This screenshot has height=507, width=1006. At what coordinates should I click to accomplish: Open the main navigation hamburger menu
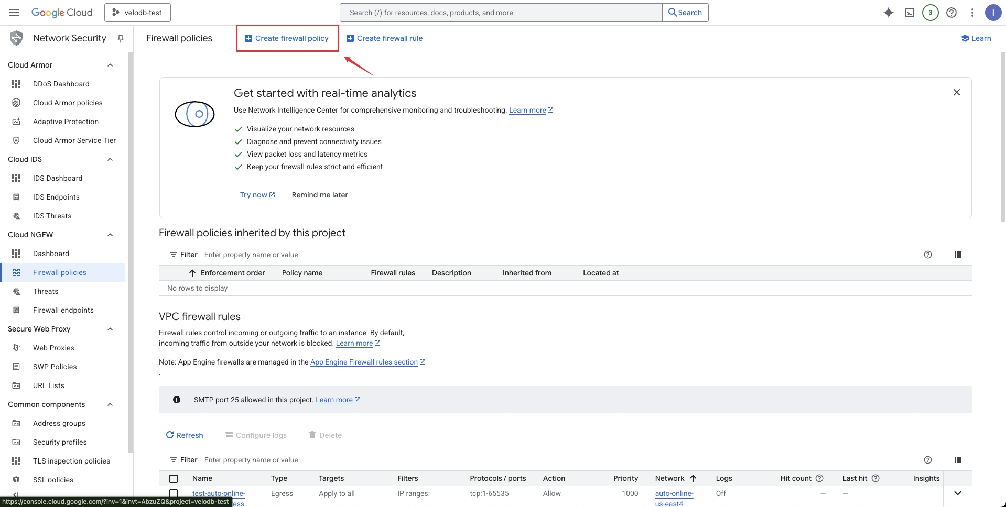[x=14, y=13]
